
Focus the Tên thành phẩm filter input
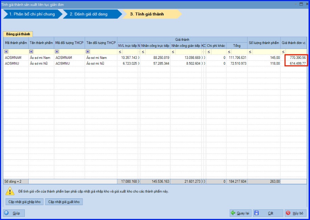tap(44, 52)
